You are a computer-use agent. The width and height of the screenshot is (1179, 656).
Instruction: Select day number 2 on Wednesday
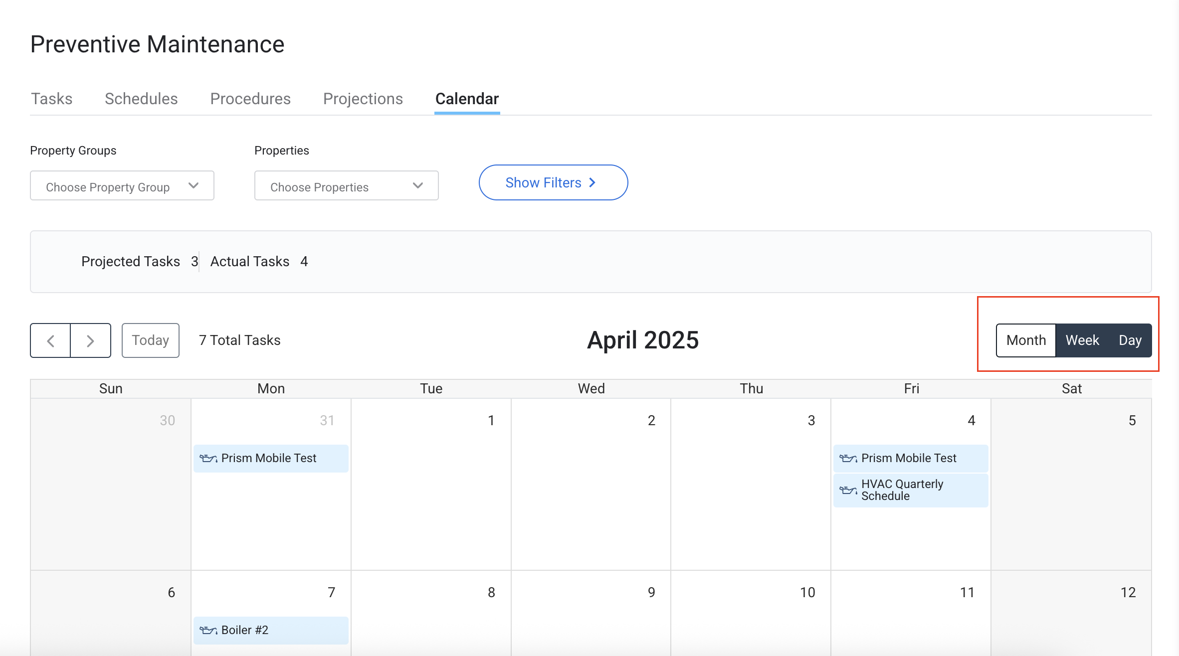[651, 421]
